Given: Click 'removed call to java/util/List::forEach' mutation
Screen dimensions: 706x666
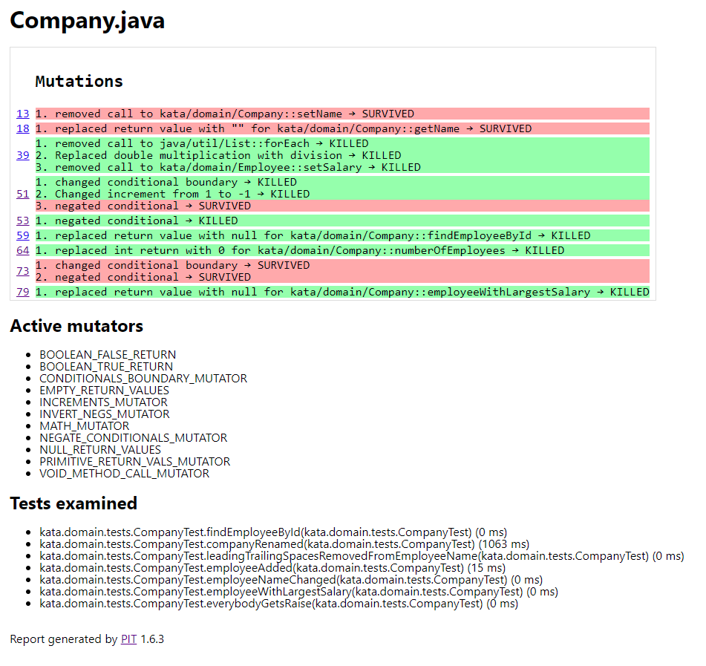Looking at the screenshot, I should [342, 143].
